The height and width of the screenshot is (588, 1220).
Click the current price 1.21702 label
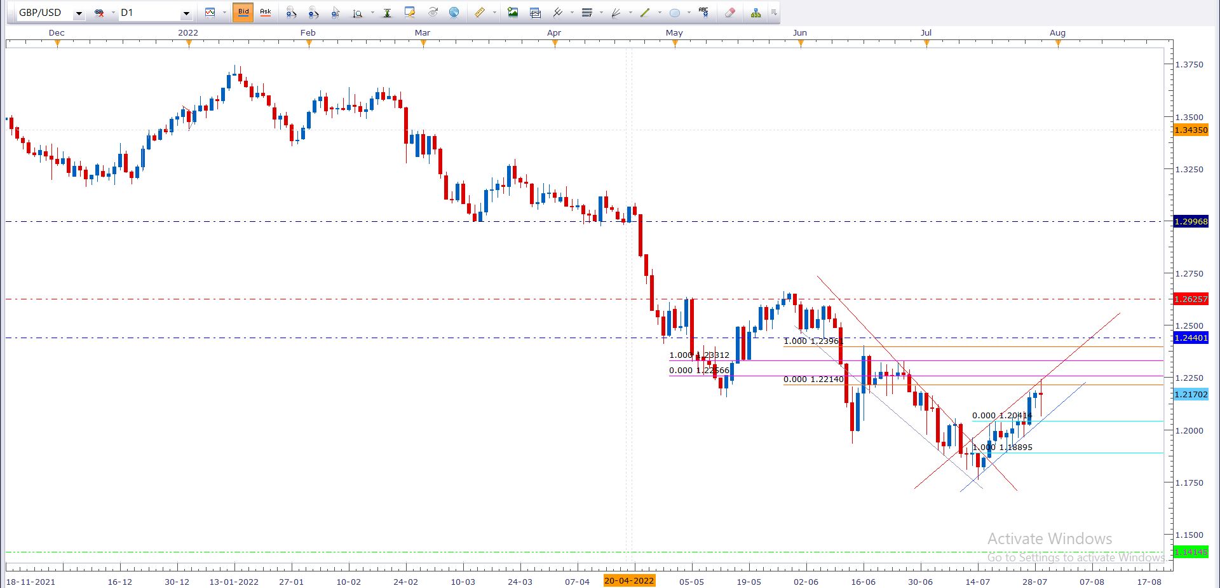pos(1191,395)
